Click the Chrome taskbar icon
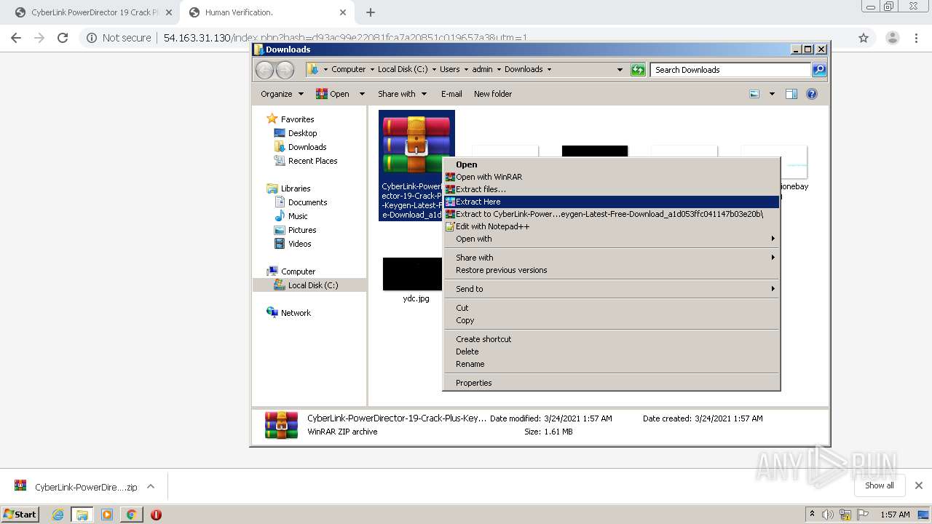 click(x=131, y=515)
